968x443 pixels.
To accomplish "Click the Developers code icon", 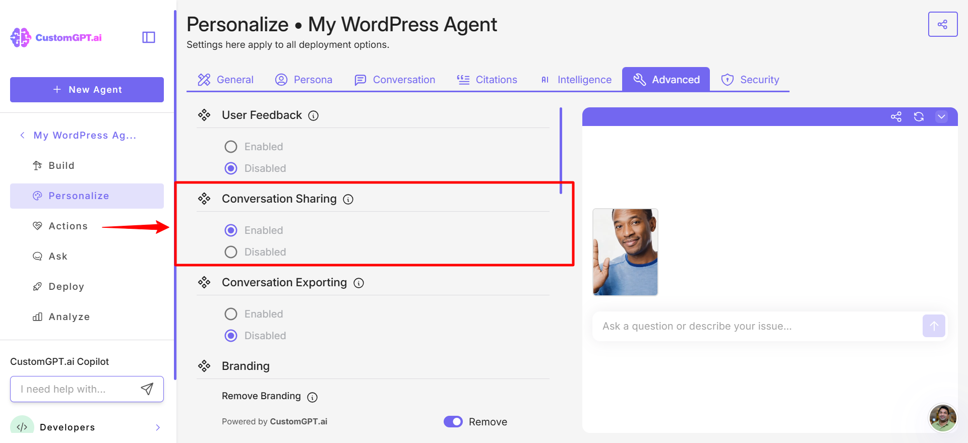I will point(22,427).
